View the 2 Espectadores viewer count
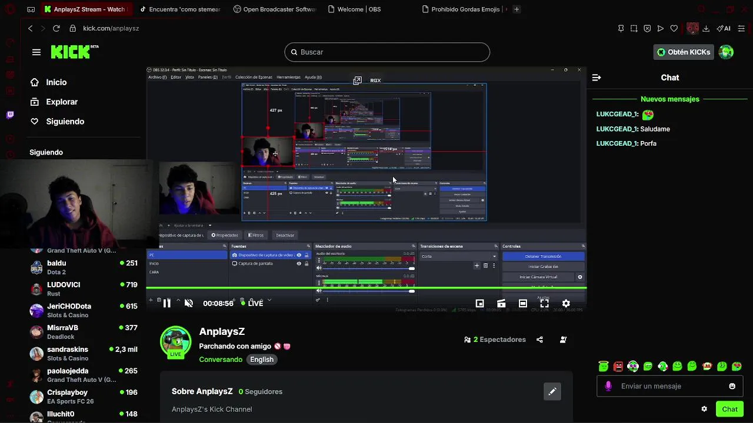753x423 pixels. 495,340
